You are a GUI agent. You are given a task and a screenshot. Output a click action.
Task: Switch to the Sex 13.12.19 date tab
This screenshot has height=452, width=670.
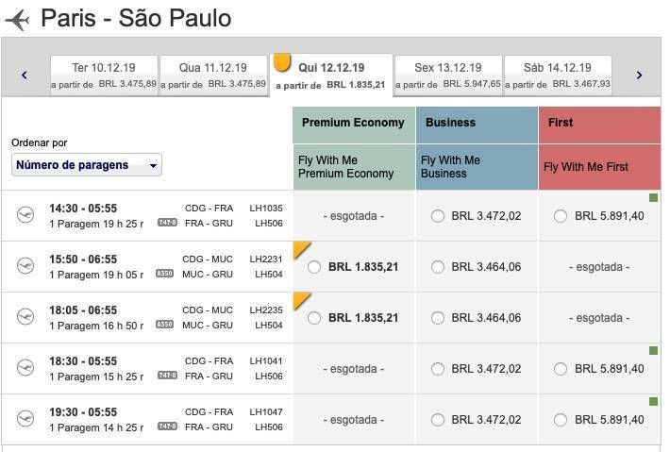click(x=448, y=75)
